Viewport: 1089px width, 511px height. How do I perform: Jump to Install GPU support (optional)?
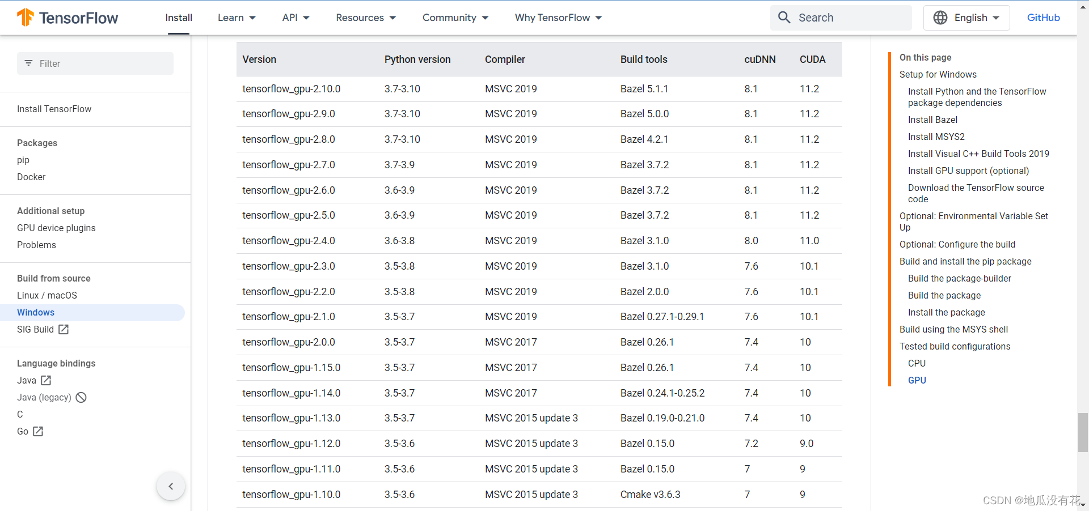coord(968,171)
